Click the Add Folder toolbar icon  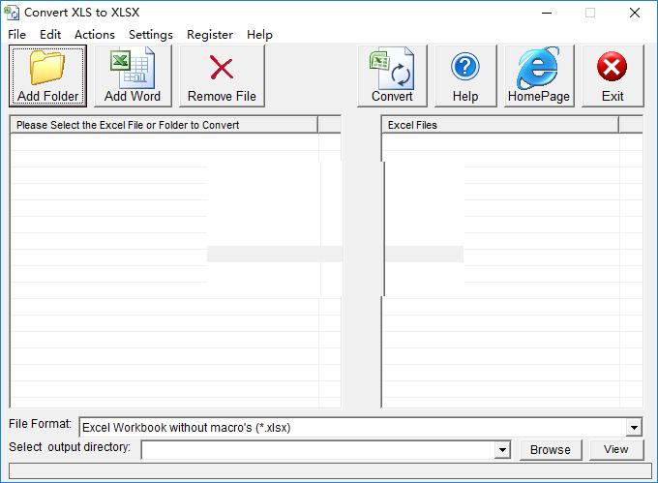(x=47, y=68)
